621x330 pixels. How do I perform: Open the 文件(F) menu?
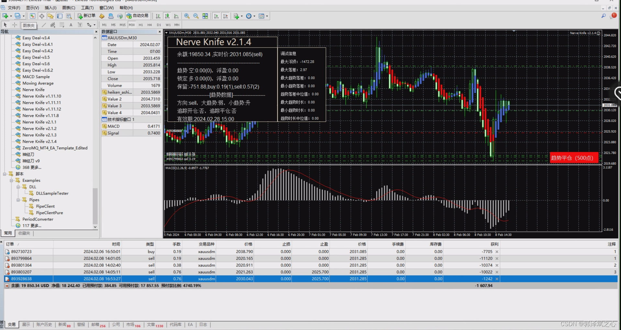coord(14,7)
